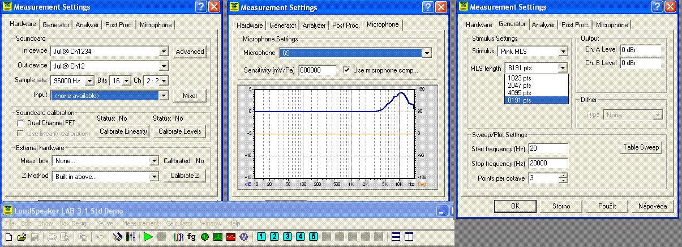
Task: Increase Points per octave with the up spinner
Action: [x=563, y=176]
